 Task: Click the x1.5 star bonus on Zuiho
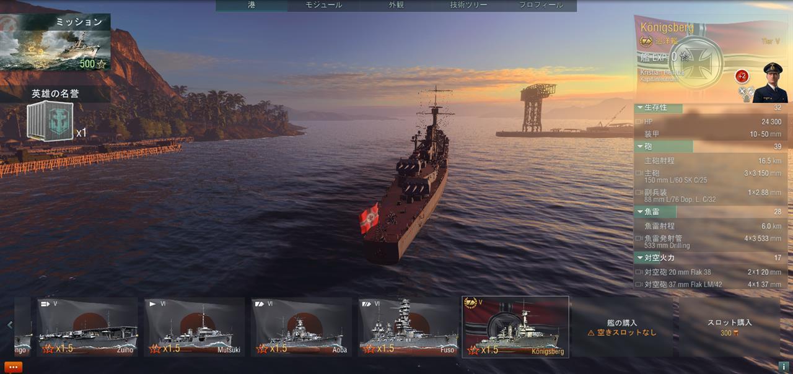58,349
